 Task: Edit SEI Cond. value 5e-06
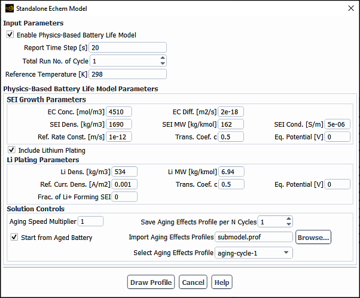tap(337, 124)
